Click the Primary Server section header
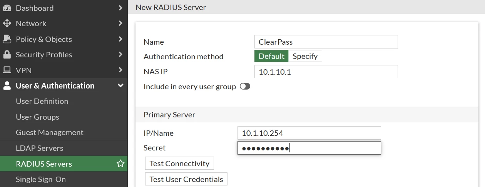Viewport: 485px width, 187px height. tap(169, 115)
